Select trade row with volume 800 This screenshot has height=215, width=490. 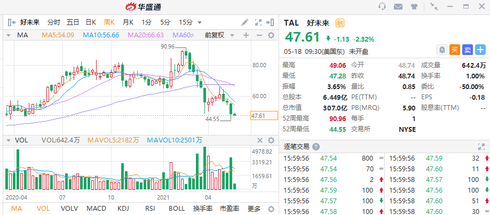click(x=333, y=158)
